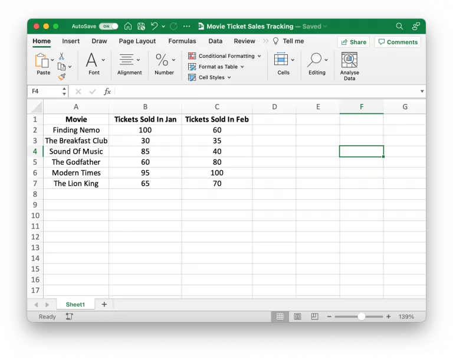Viewport: 453px width, 358px height.
Task: Open the Formulas ribbon tab
Action: pos(182,41)
